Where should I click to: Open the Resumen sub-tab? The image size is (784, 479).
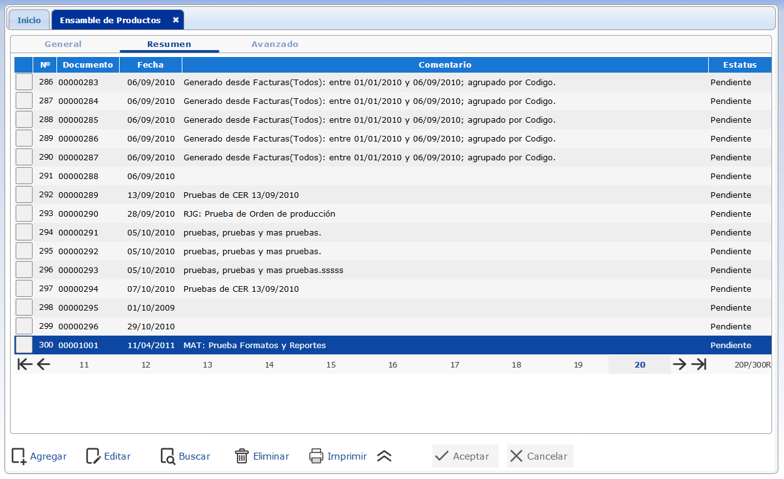pos(169,44)
